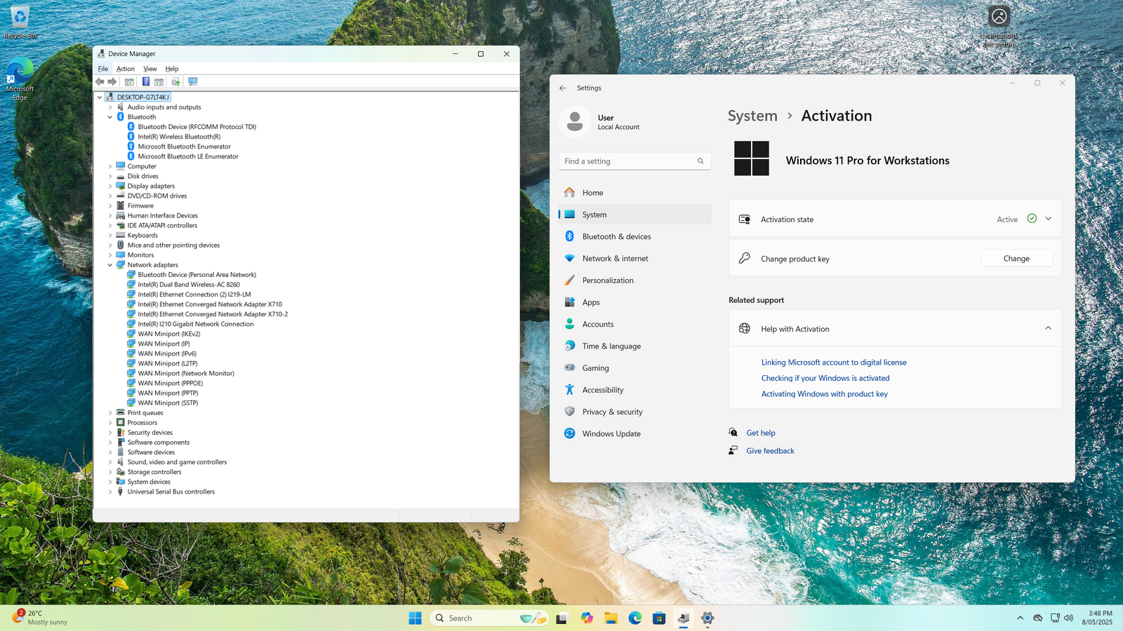Click the user avatar in Settings
Screen dimensions: 1123x631
point(575,121)
